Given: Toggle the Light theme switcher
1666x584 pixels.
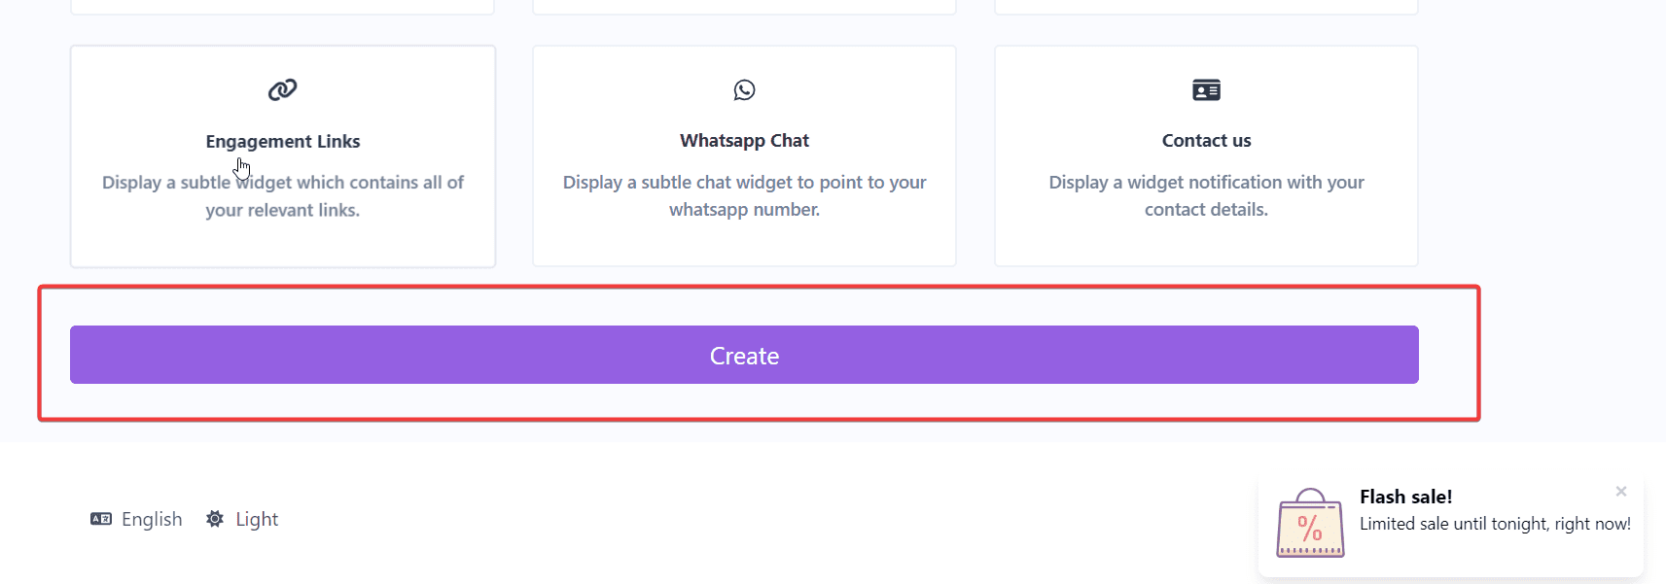Looking at the screenshot, I should pos(257,519).
